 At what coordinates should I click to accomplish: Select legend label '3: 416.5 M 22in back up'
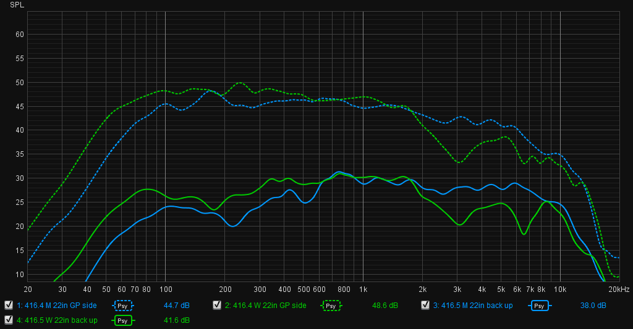point(473,306)
